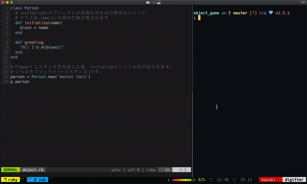This screenshot has width=307, height=184.
Task: Click the utf-8 encoding indicator
Action: 133,170
